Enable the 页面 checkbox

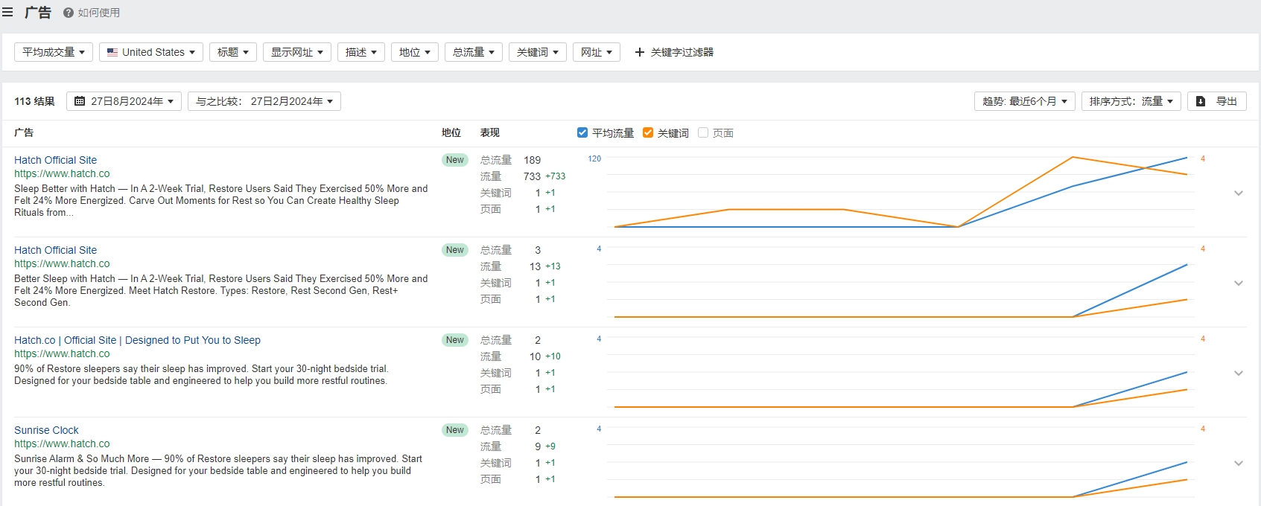tap(703, 132)
